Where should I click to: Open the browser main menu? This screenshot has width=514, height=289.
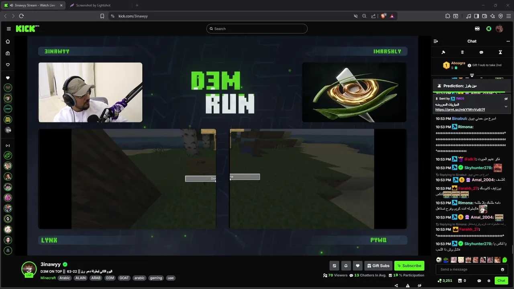(x=508, y=16)
